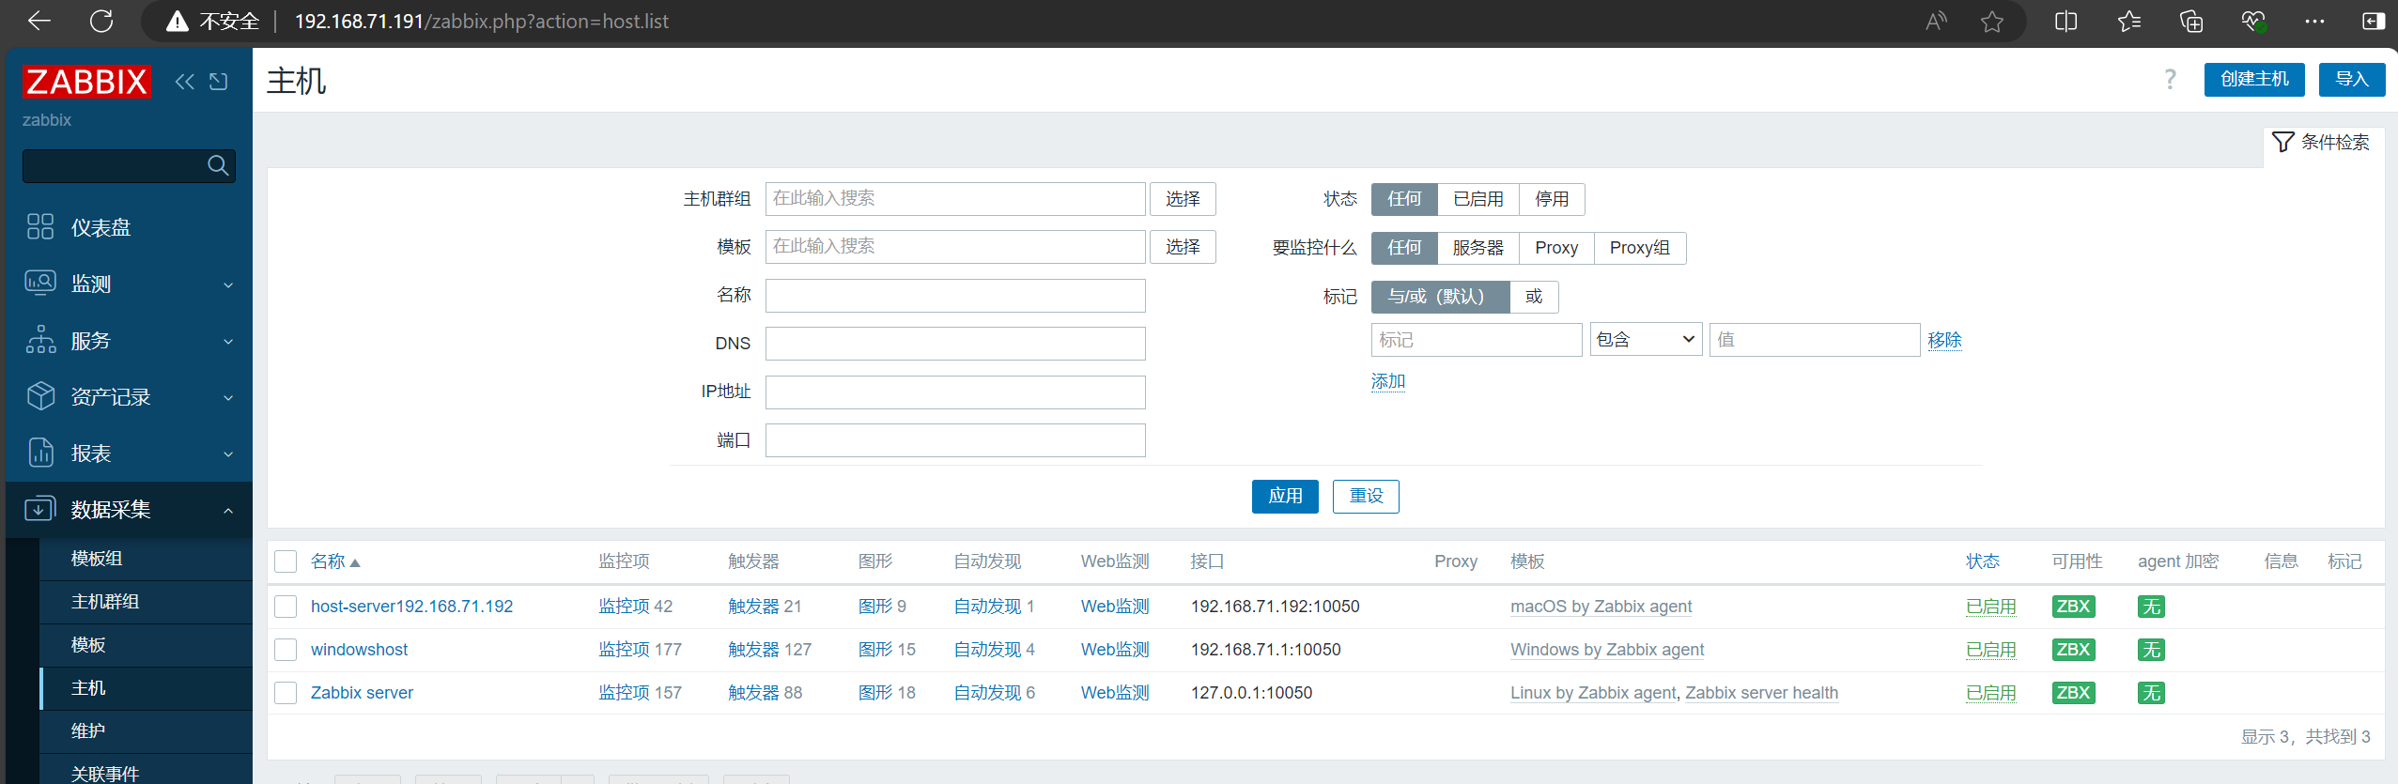Open browser split screen icon
The width and height of the screenshot is (2398, 784).
pos(2066,21)
